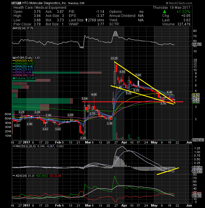Click the 37.76 RSI value tag
This screenshot has height=208, width=205.
click(197, 44)
